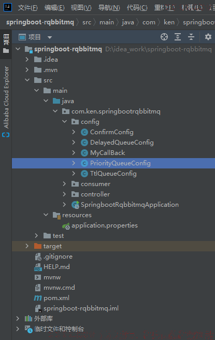Expand the consumer package
The height and width of the screenshot is (340, 215).
(x=64, y=184)
